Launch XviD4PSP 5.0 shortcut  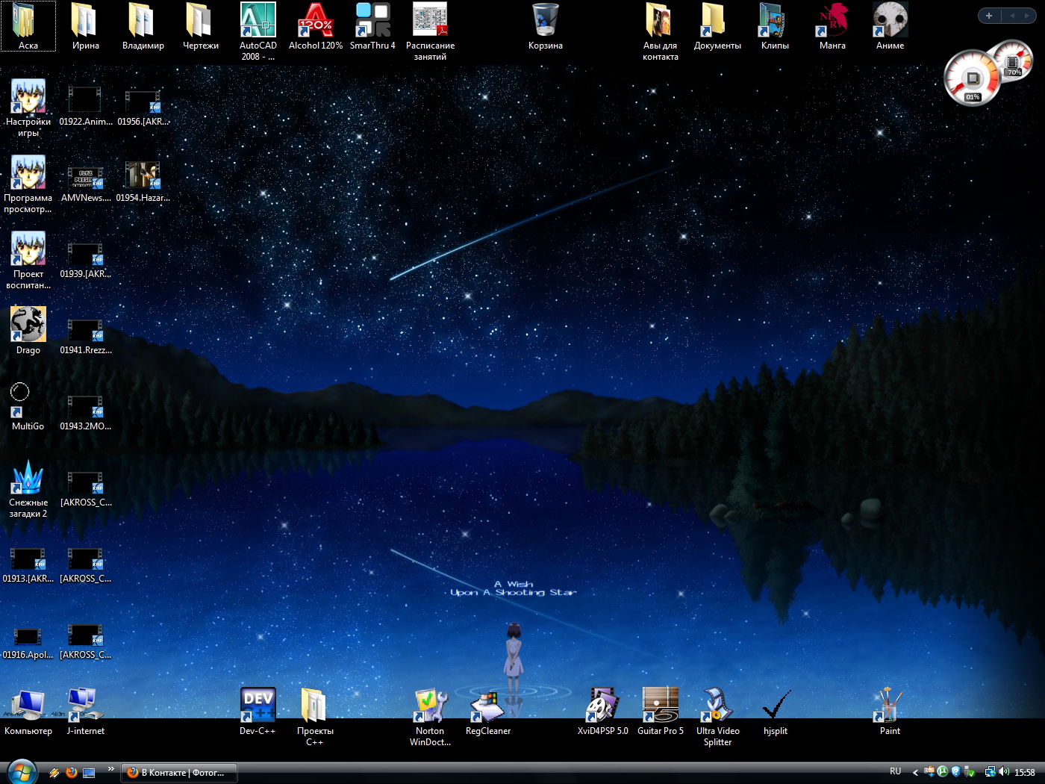tap(602, 712)
